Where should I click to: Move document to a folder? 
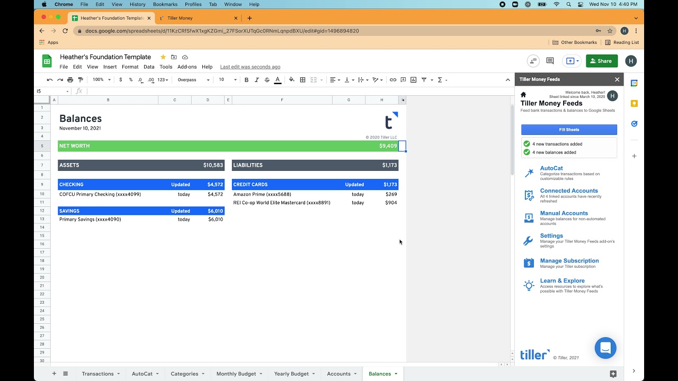coord(174,57)
